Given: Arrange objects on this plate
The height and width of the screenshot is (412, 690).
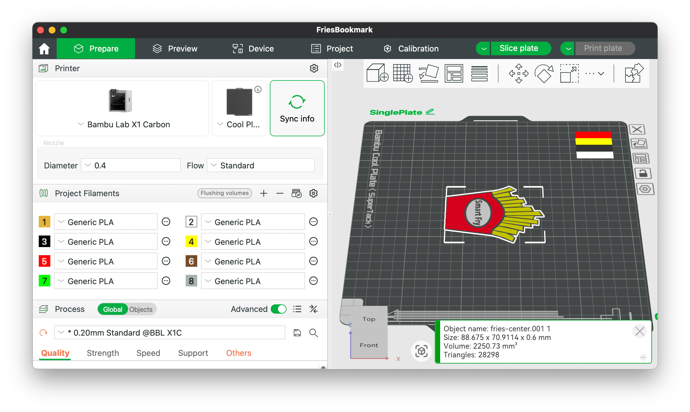Looking at the screenshot, I should (641, 159).
